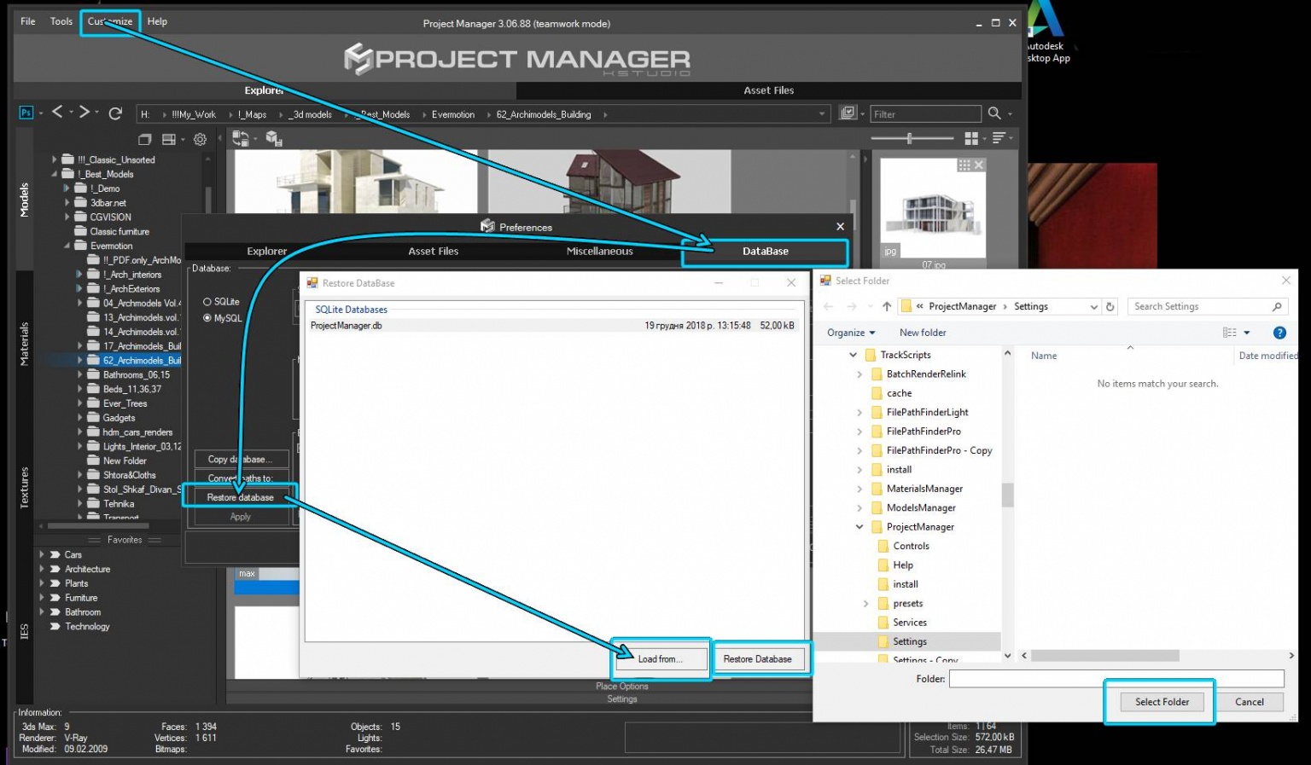Expand the presets folder in the dialog tree
1311x765 pixels.
click(865, 604)
